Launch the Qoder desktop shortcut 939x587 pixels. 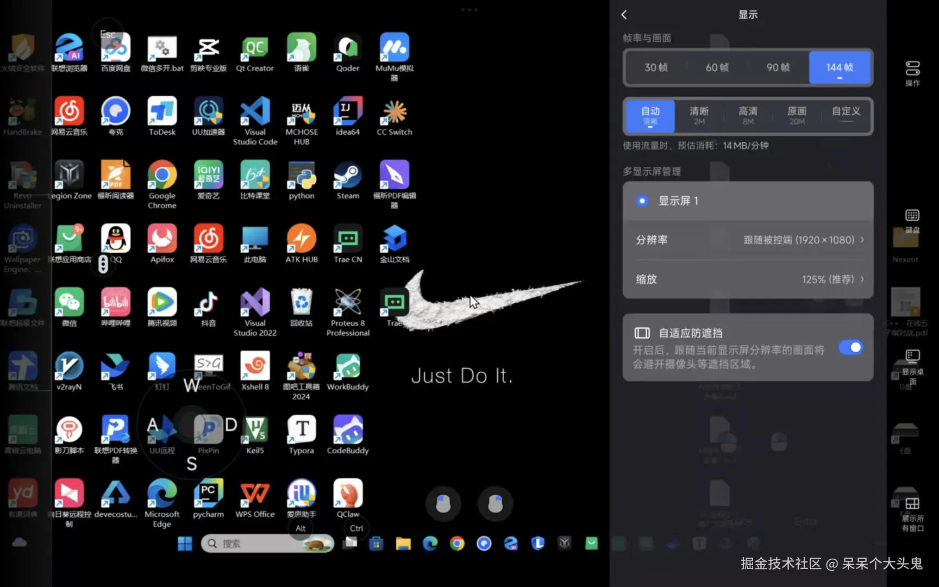(x=348, y=53)
